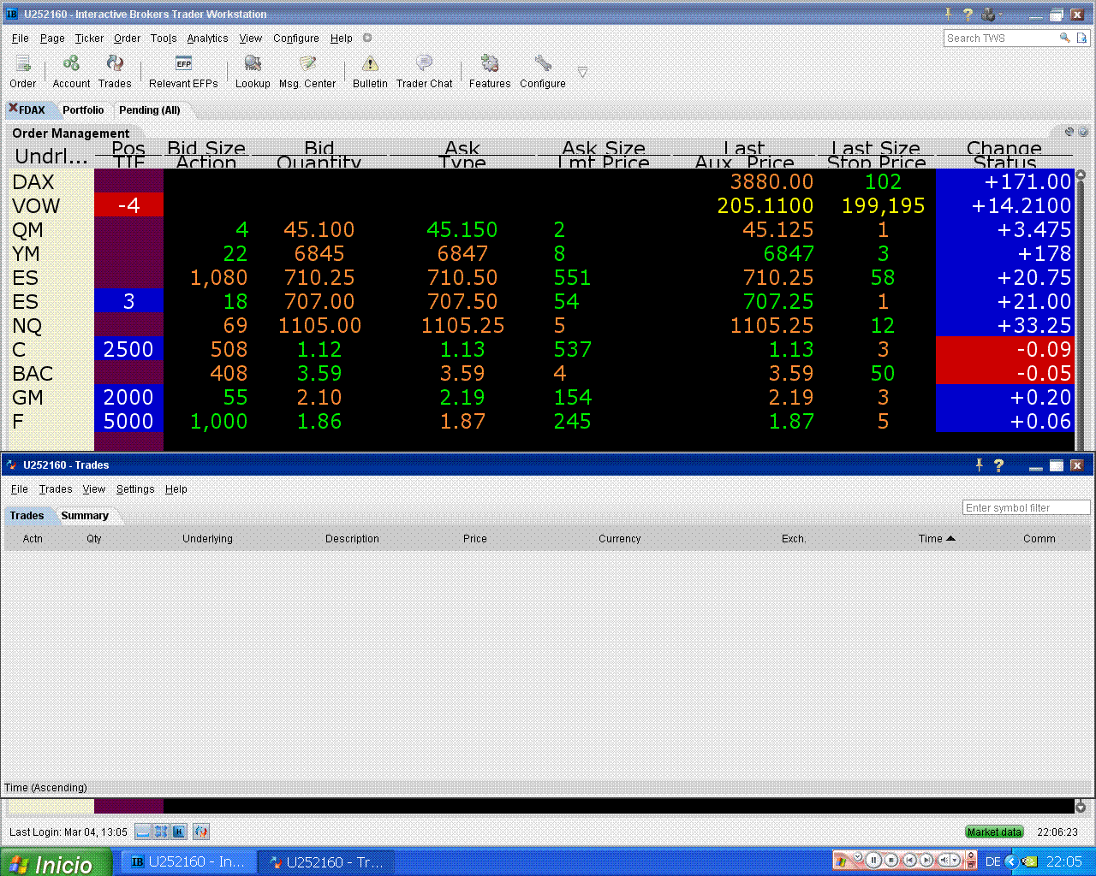Click the search magnifier icon
1096x876 pixels.
(x=1064, y=38)
